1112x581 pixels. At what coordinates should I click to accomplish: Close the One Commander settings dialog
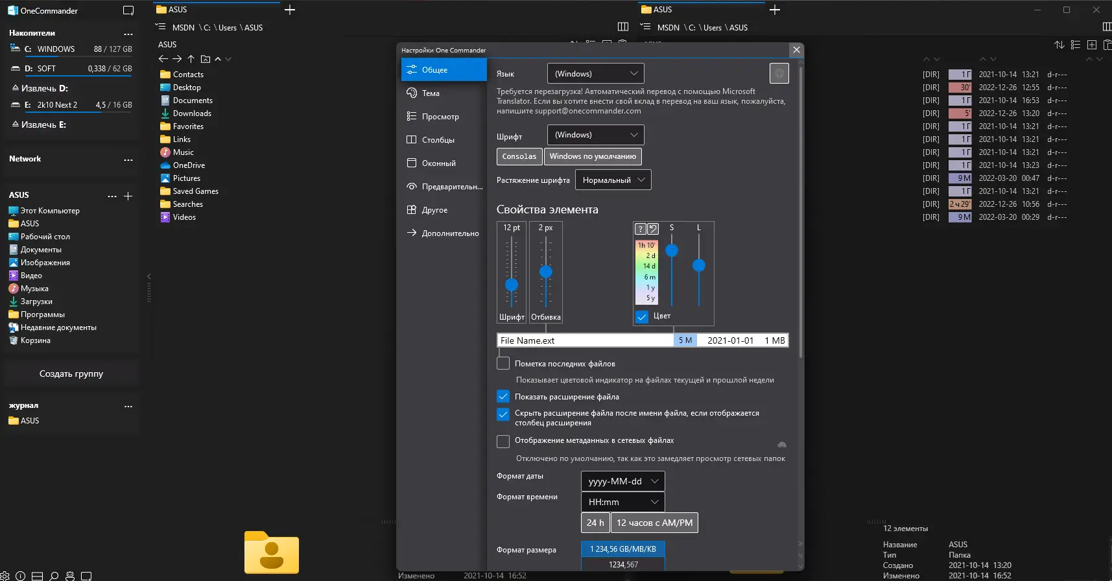[x=797, y=50]
